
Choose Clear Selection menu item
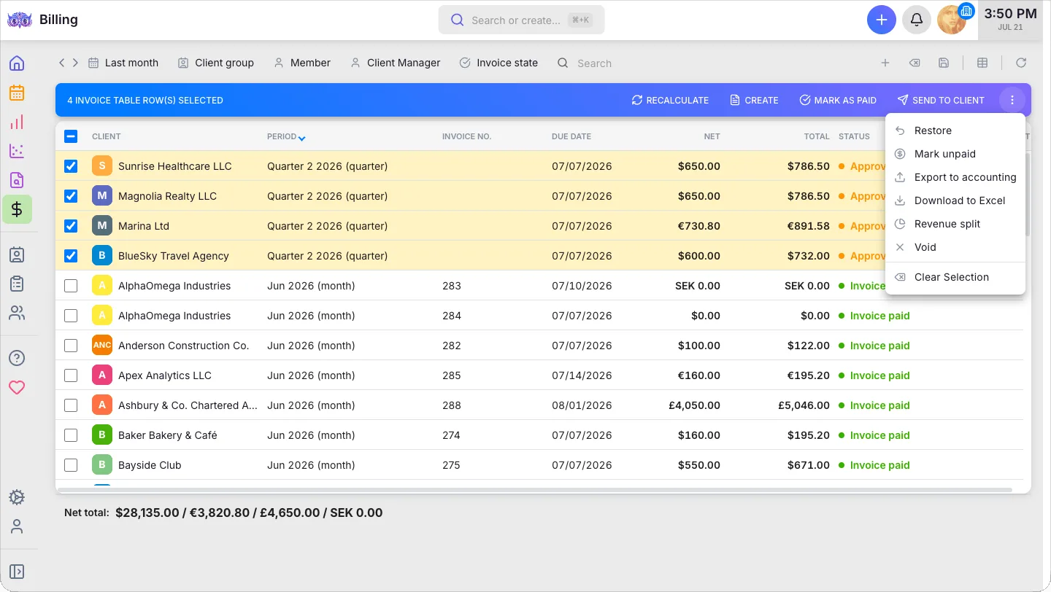(955, 277)
